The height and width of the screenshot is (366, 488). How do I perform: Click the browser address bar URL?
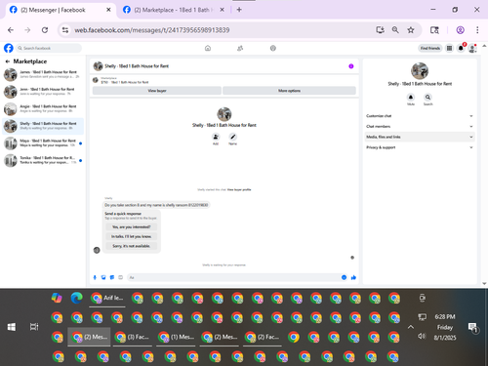[152, 30]
